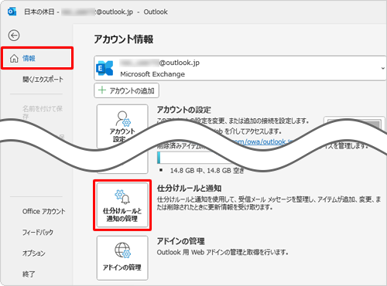Click 終了 to exit Outlook
The image size is (387, 286).
coord(29,274)
